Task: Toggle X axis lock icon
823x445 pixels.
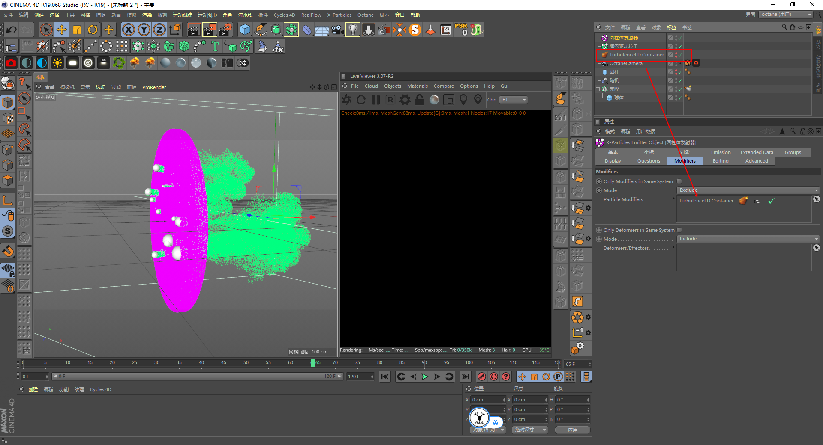Action: click(128, 30)
